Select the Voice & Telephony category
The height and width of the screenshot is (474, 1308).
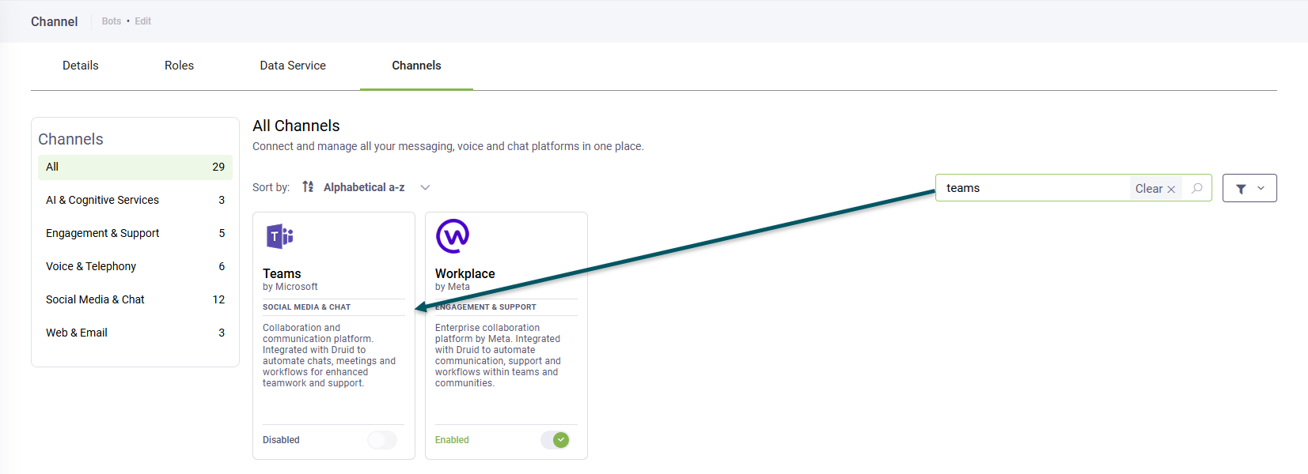click(x=91, y=266)
